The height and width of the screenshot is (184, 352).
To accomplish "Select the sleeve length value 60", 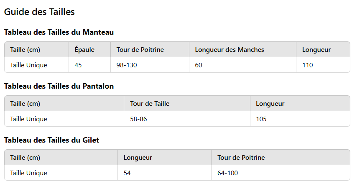I will pos(242,65).
